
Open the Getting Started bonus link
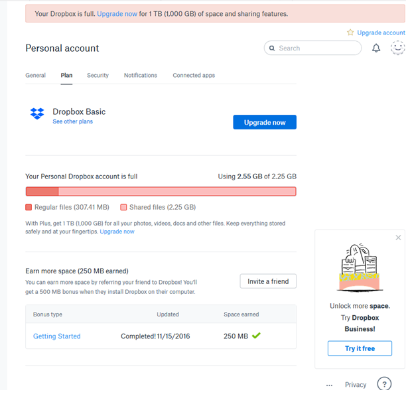56,336
